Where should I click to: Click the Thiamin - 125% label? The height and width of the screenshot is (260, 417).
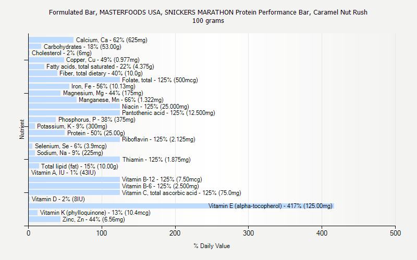(x=156, y=160)
